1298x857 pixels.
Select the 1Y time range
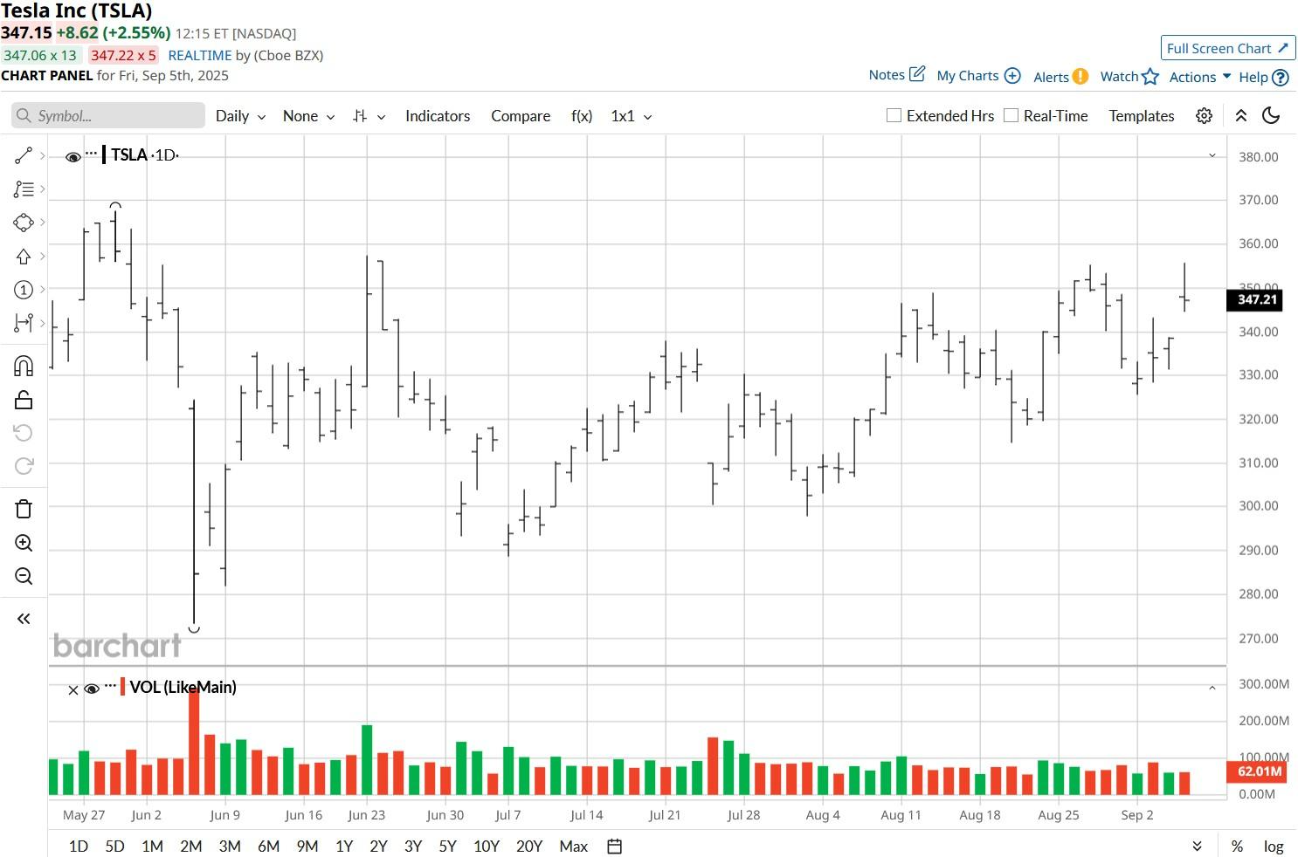(344, 847)
